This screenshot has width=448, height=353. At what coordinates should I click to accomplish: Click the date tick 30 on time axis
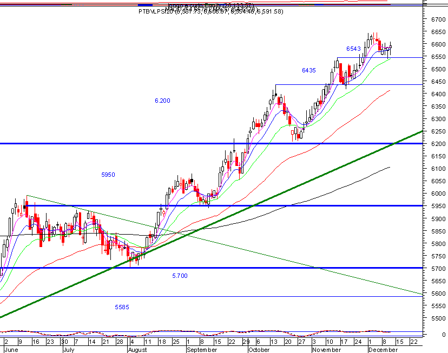[x=64, y=342]
